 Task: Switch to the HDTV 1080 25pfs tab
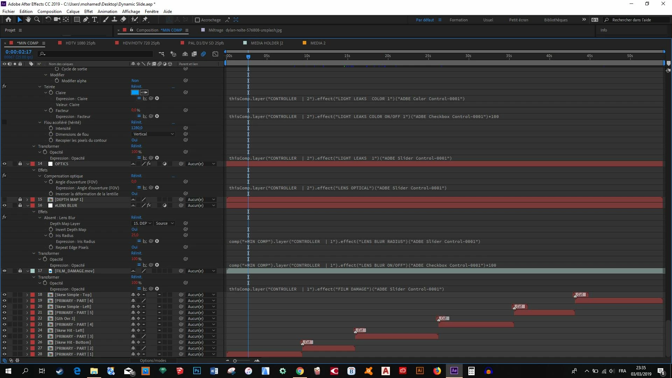click(x=80, y=43)
